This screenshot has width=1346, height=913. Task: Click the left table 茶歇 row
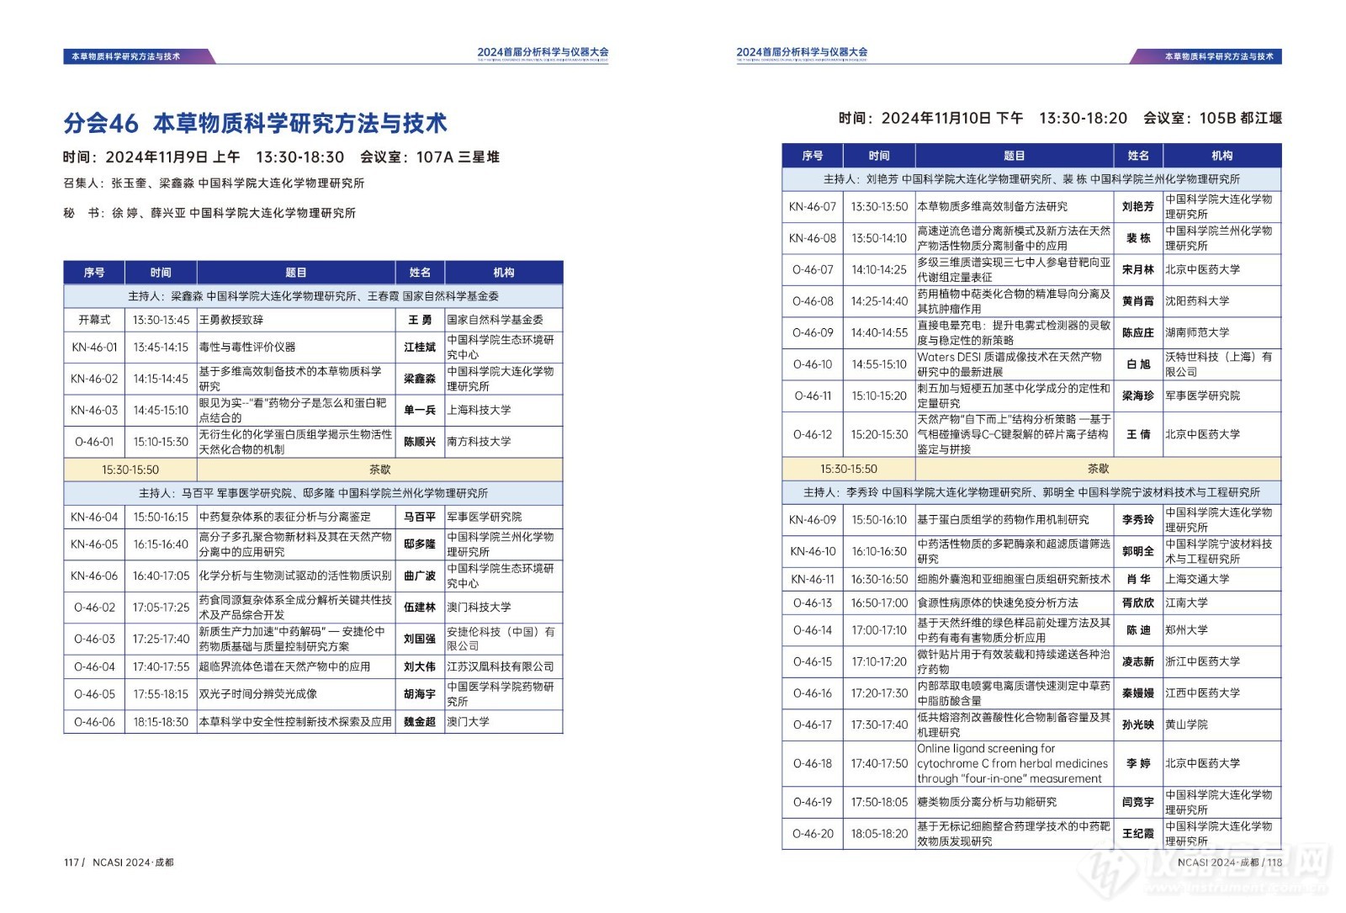(x=313, y=470)
